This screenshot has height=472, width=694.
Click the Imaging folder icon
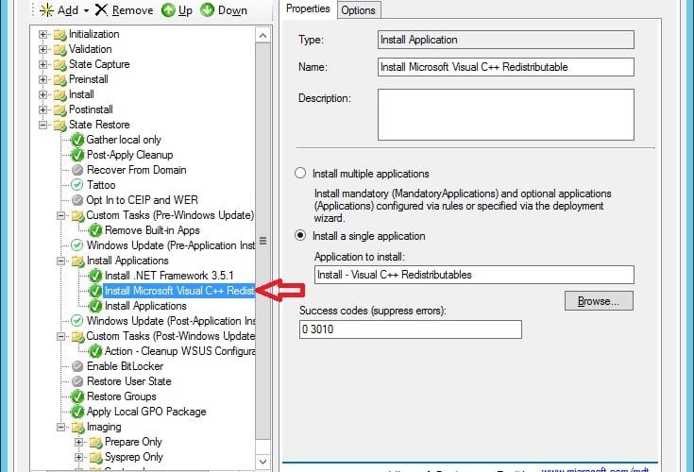coord(77,428)
